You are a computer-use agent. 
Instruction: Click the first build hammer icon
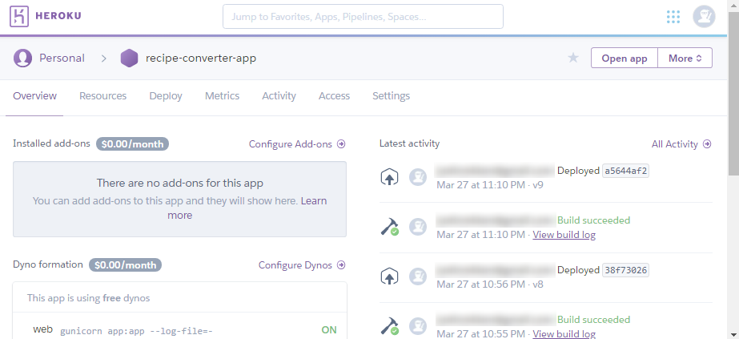pos(389,227)
